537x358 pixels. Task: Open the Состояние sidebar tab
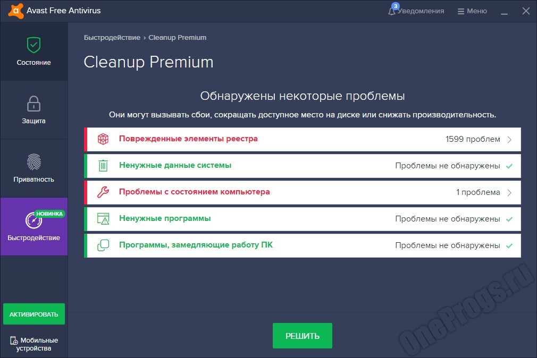pos(33,52)
